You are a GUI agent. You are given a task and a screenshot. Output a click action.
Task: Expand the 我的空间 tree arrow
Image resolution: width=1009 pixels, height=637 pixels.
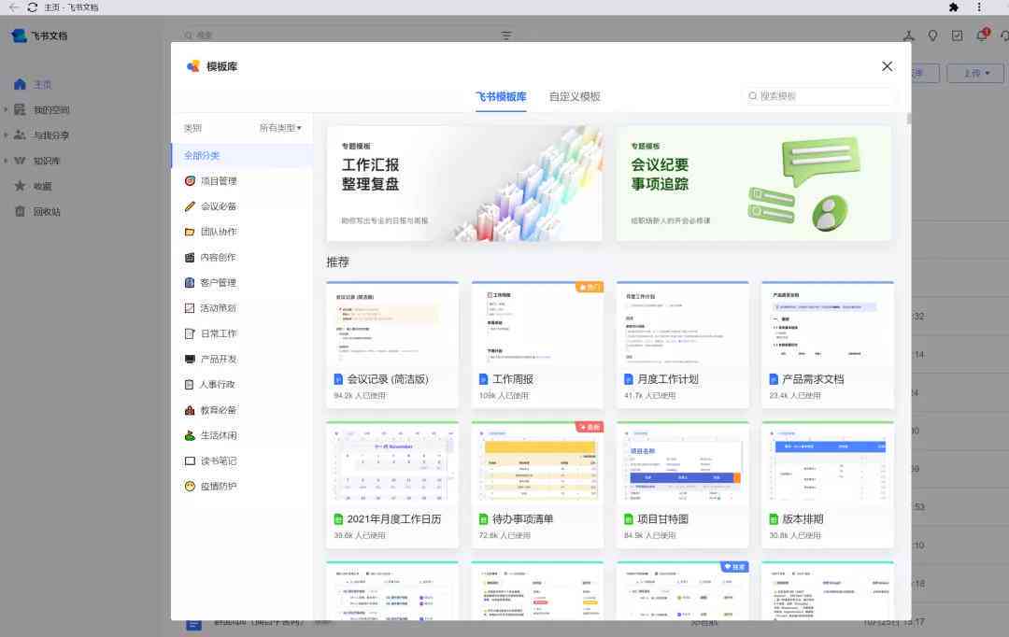(x=6, y=109)
